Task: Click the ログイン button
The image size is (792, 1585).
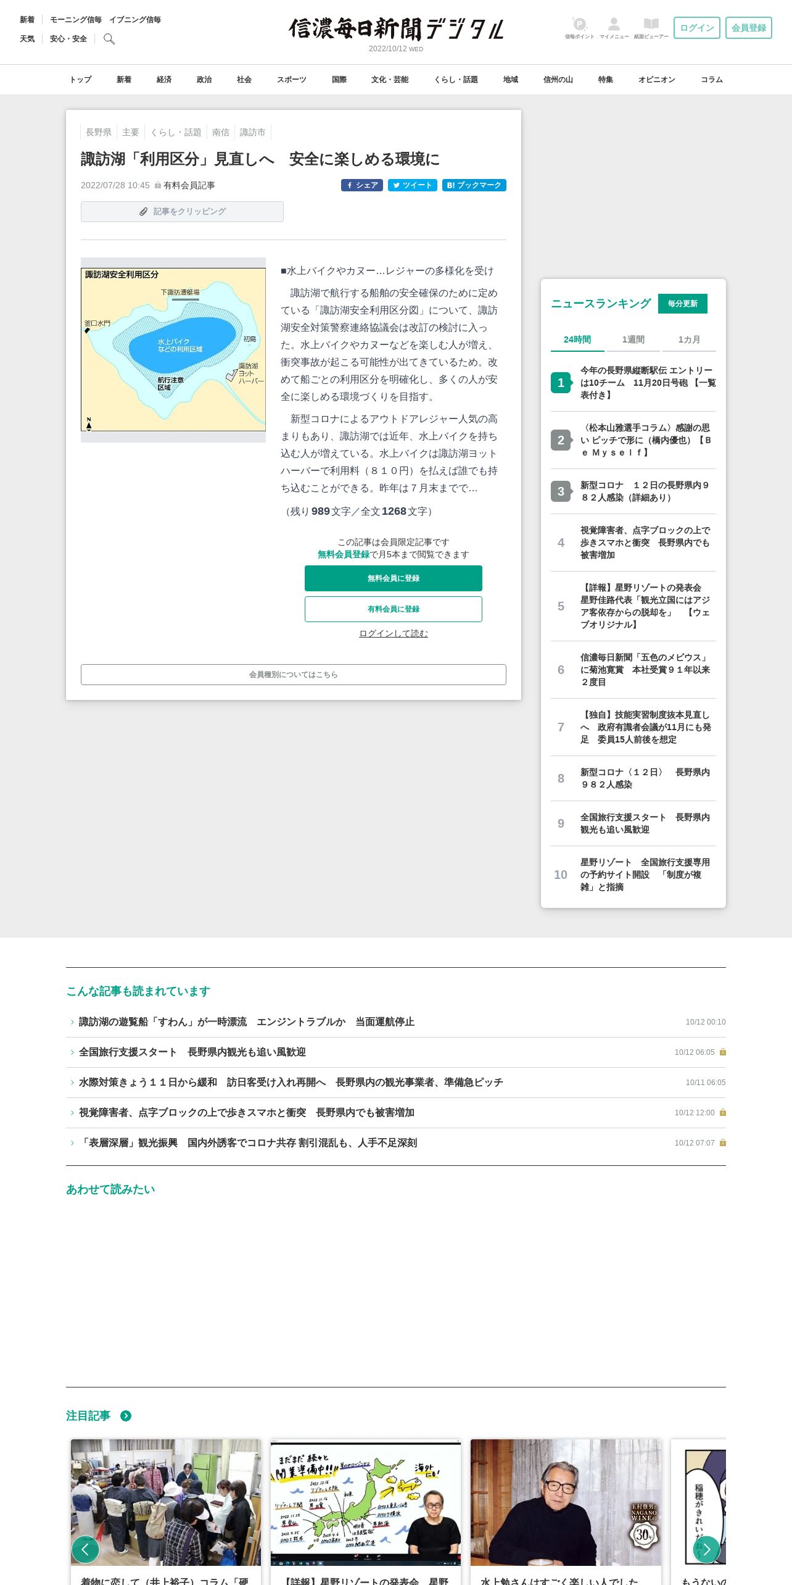Action: click(697, 28)
